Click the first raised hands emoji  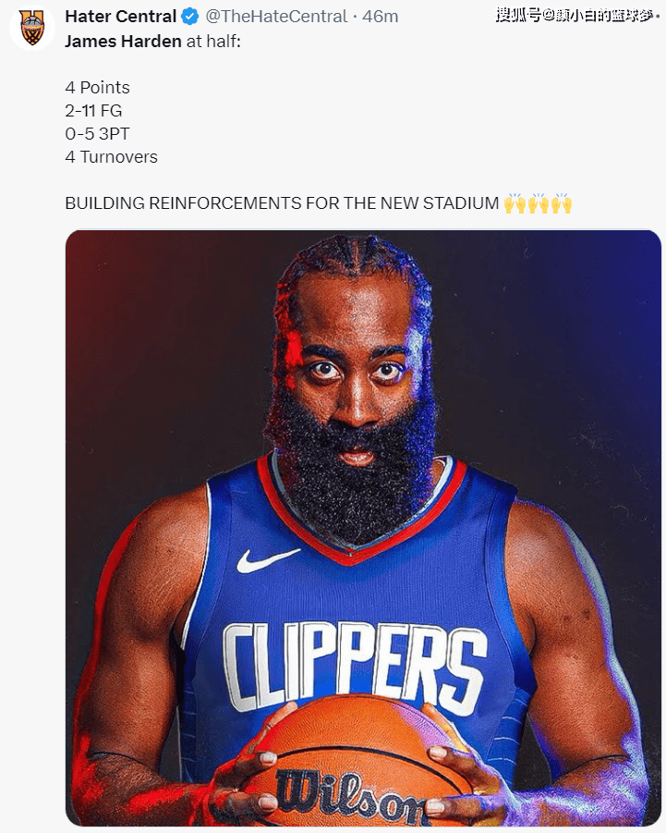click(515, 203)
